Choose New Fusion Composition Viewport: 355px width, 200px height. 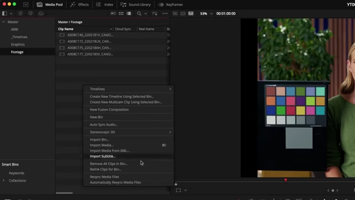pos(128,109)
